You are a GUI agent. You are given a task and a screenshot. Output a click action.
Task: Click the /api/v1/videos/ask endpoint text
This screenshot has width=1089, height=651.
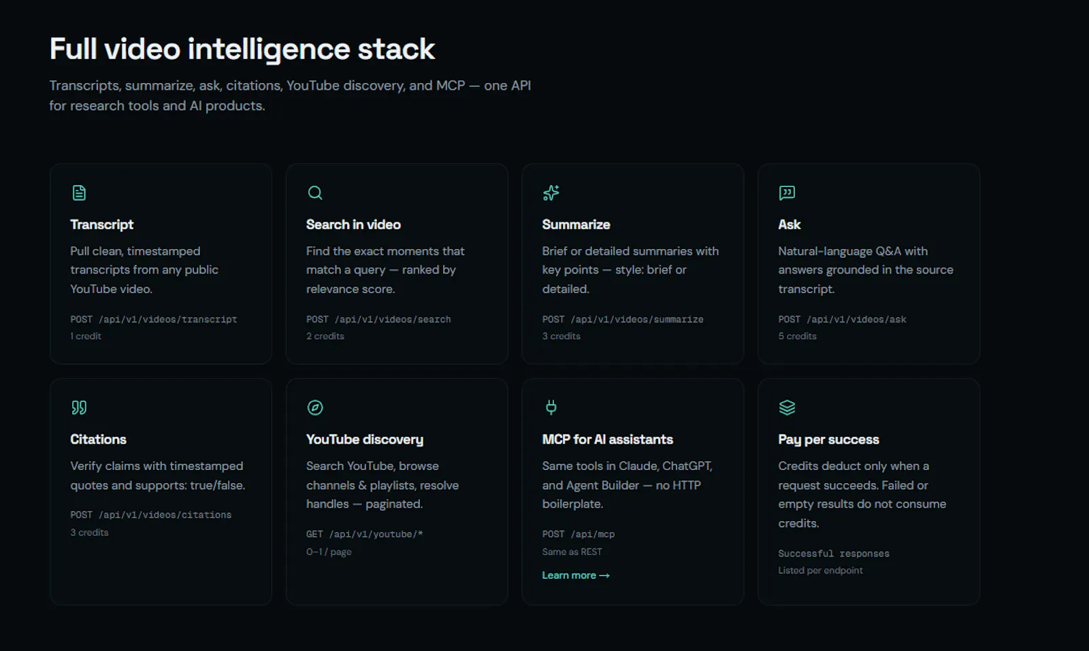tap(856, 320)
